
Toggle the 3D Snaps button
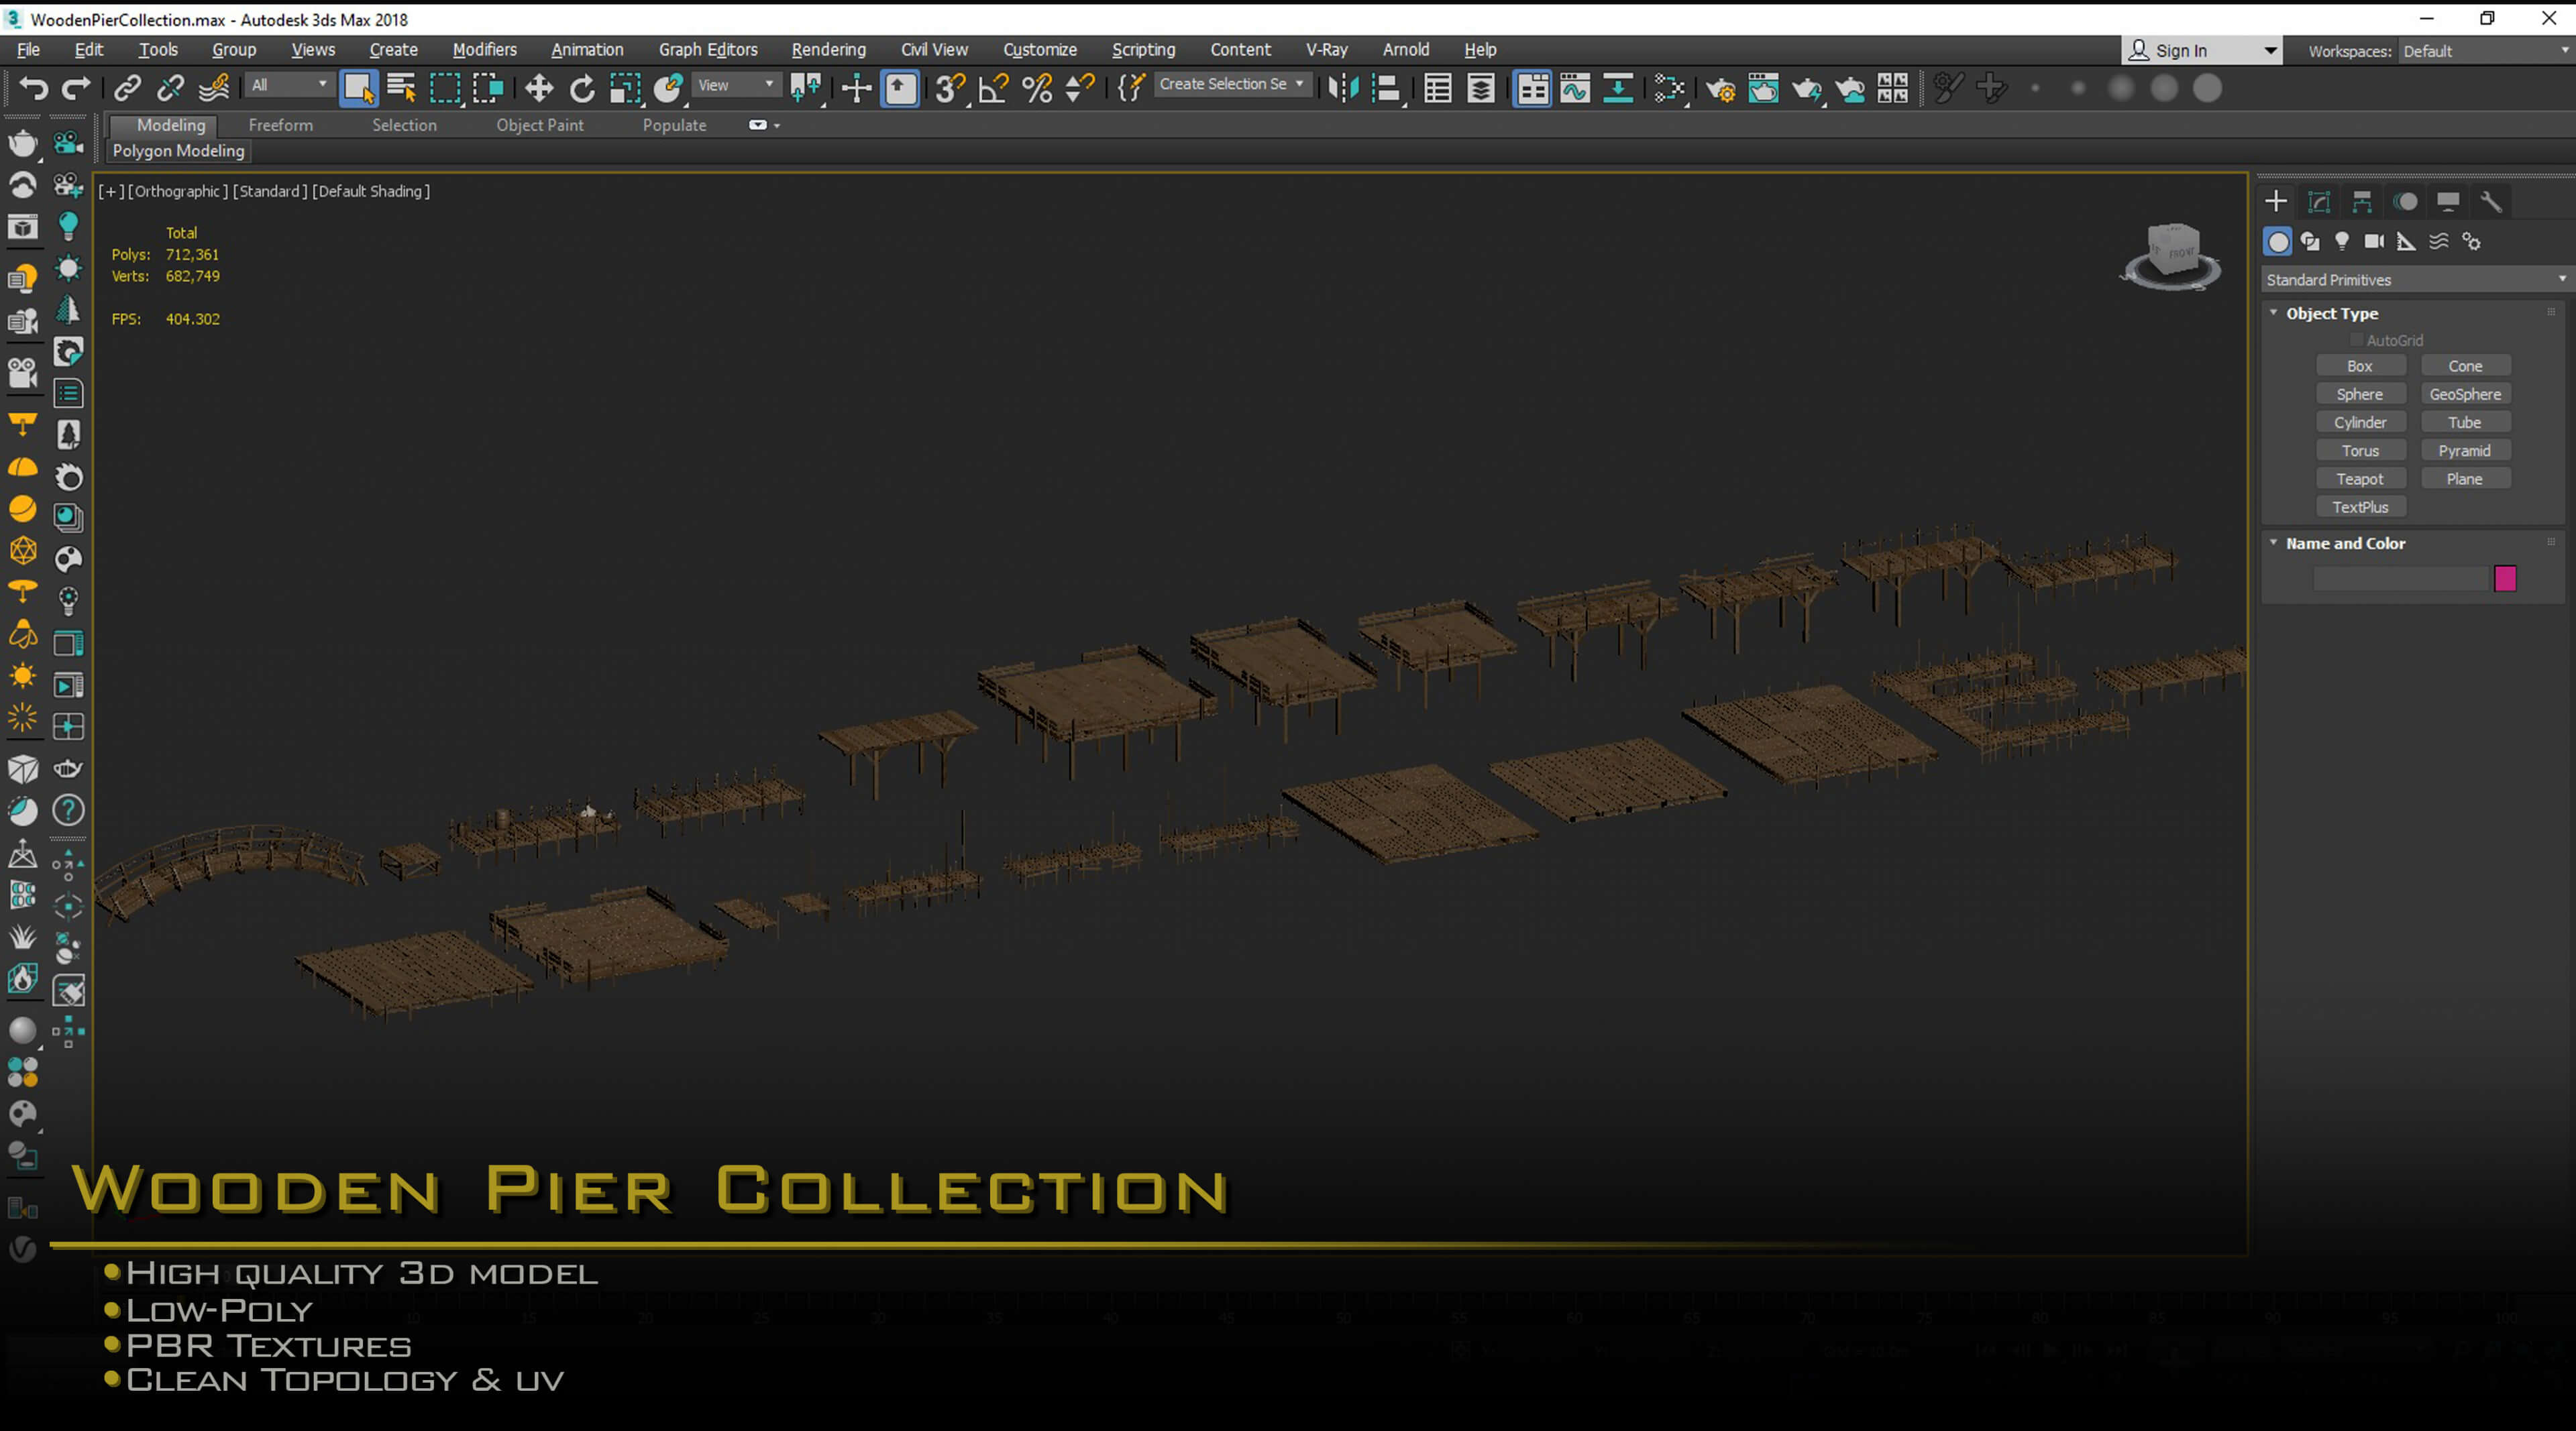(950, 88)
